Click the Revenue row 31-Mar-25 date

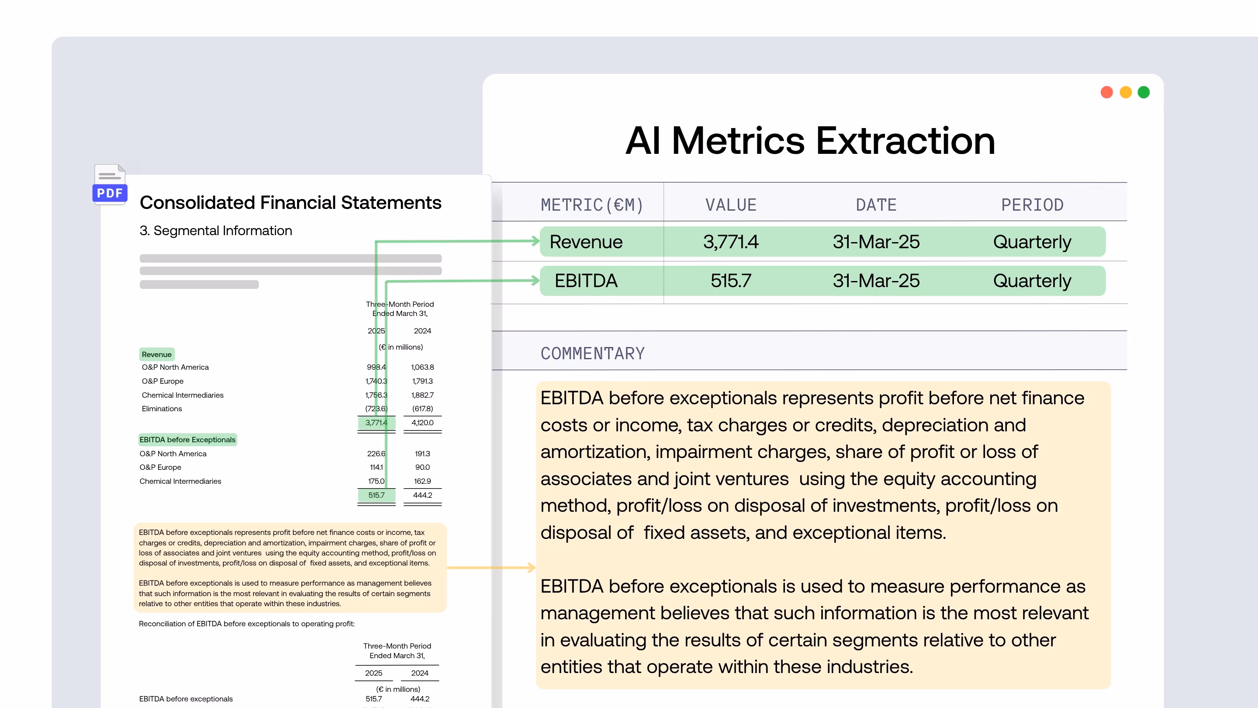point(876,242)
